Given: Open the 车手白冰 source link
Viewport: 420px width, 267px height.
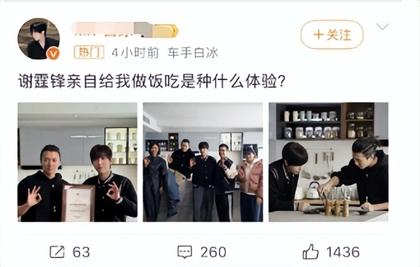Looking at the screenshot, I should pyautogui.click(x=193, y=53).
